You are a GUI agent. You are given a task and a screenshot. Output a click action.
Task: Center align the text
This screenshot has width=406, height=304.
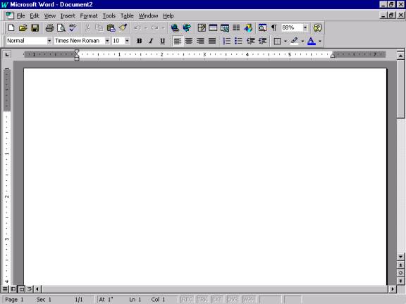[x=189, y=41]
